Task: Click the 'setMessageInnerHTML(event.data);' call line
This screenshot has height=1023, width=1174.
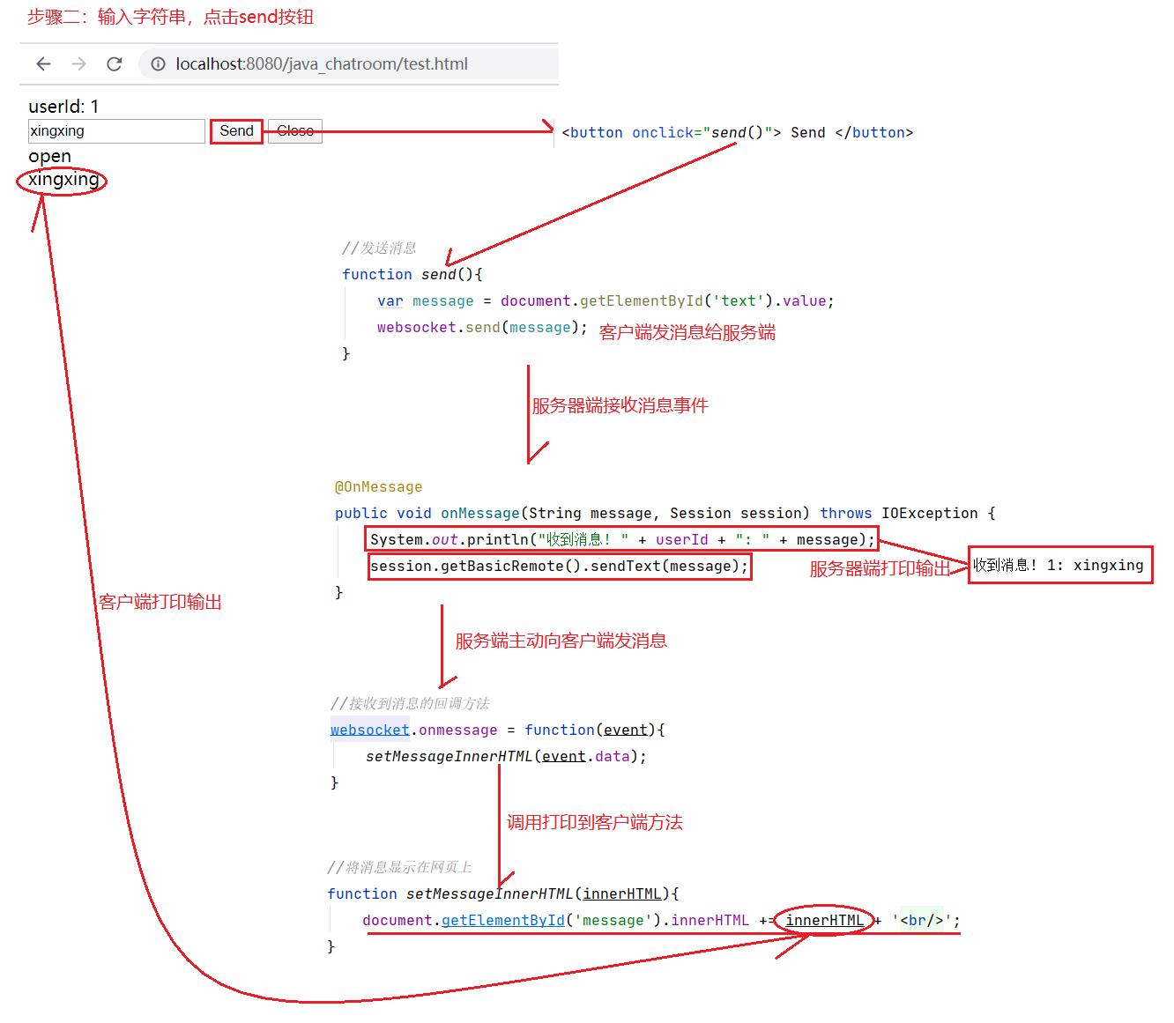Action: coord(506,757)
